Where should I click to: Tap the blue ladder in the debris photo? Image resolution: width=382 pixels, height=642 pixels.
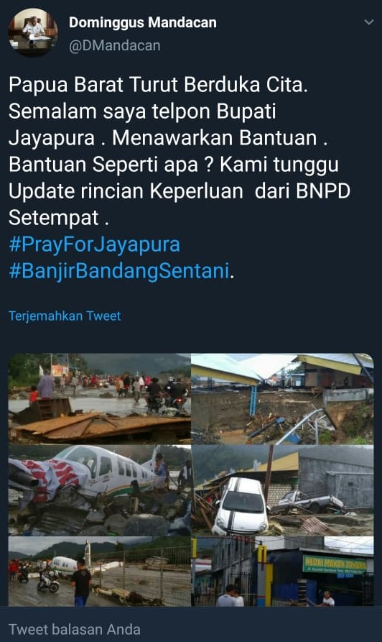(253, 400)
